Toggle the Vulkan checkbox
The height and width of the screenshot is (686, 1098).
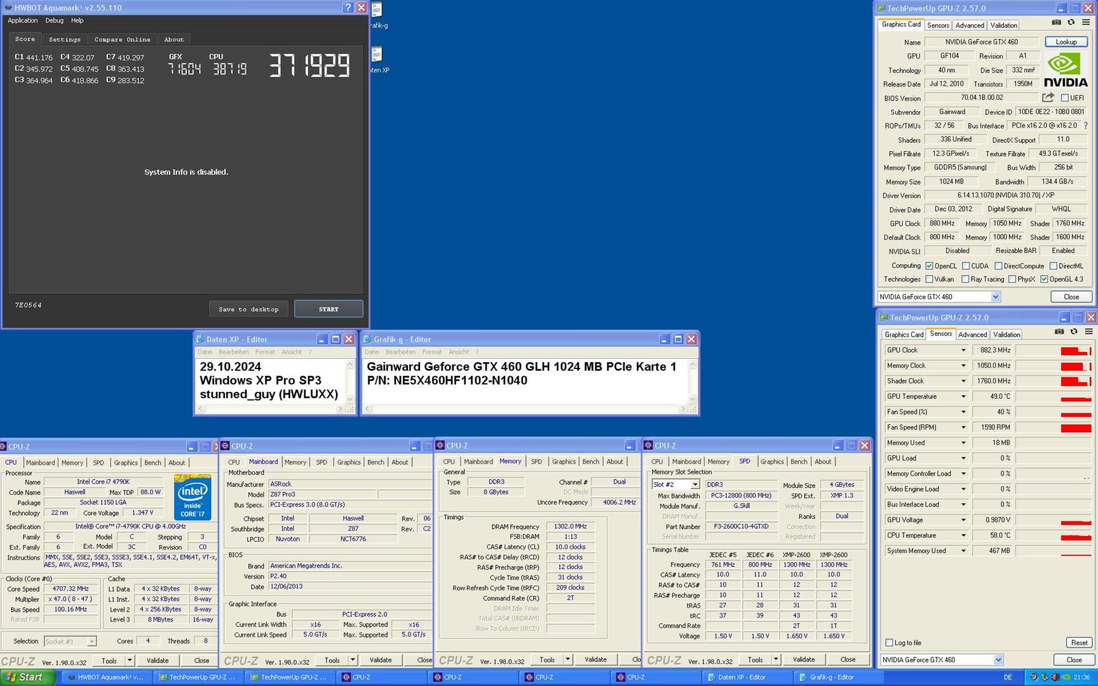coord(929,279)
